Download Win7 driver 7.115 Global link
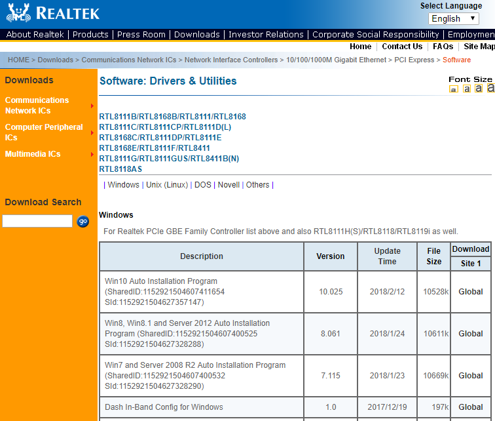The image size is (495, 421). [471, 376]
